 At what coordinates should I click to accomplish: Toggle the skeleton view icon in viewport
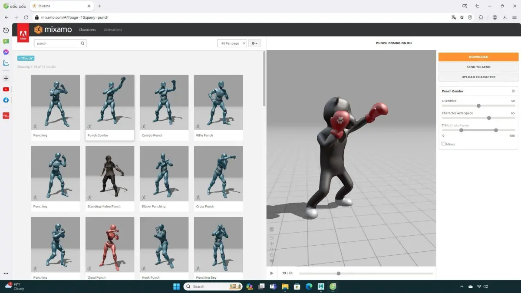[x=272, y=229]
